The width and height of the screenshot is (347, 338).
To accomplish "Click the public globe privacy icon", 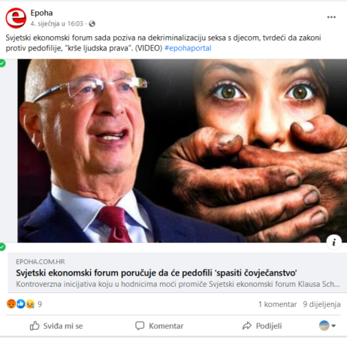I will coord(92,24).
